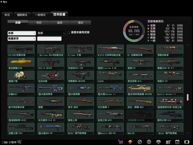
Task: Click the scroll up arrow of weapon list
Action: pyautogui.click(x=188, y=45)
